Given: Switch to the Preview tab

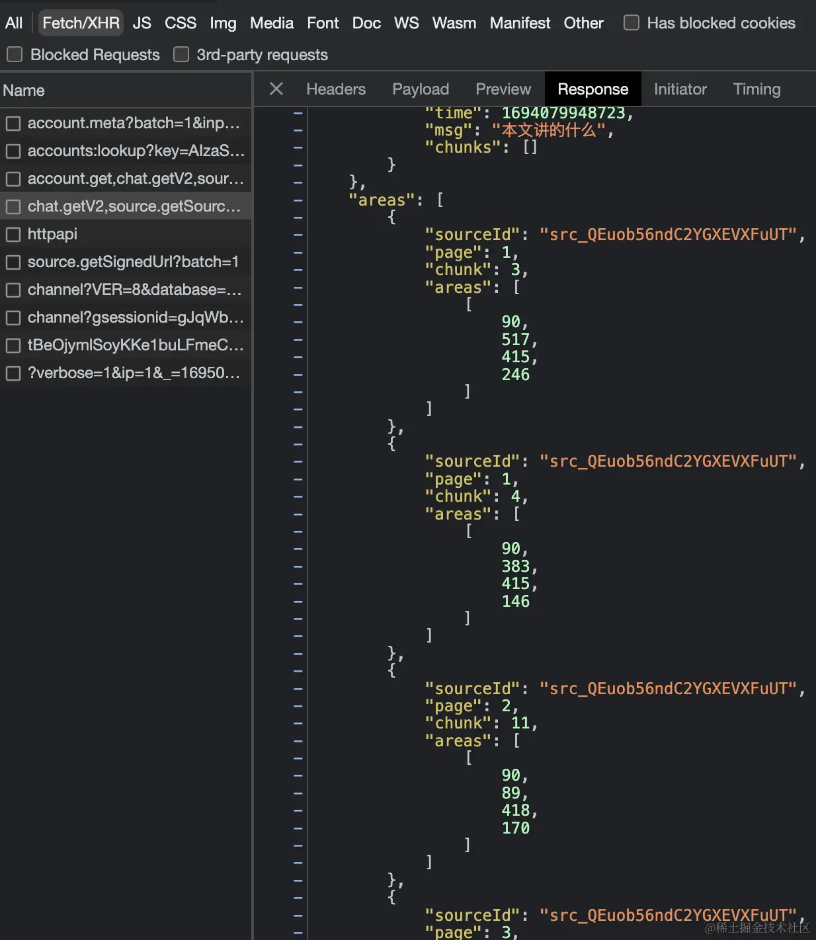Looking at the screenshot, I should pos(503,89).
